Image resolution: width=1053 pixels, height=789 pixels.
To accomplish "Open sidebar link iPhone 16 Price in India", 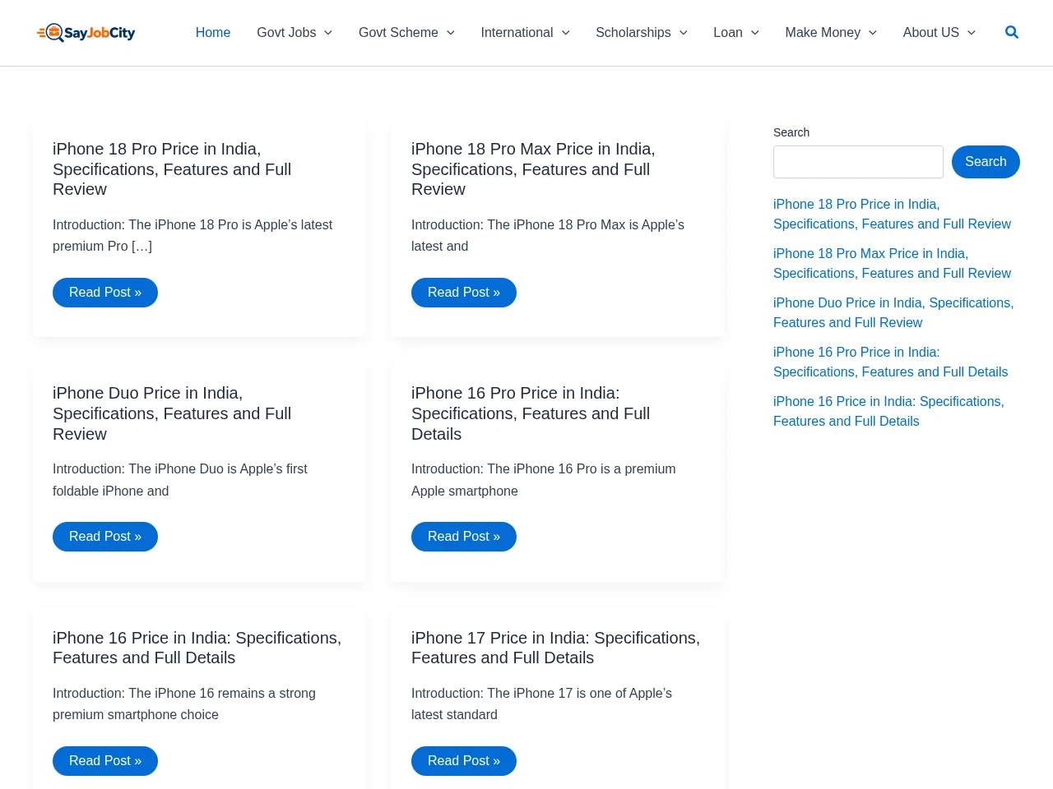I will [x=888, y=411].
